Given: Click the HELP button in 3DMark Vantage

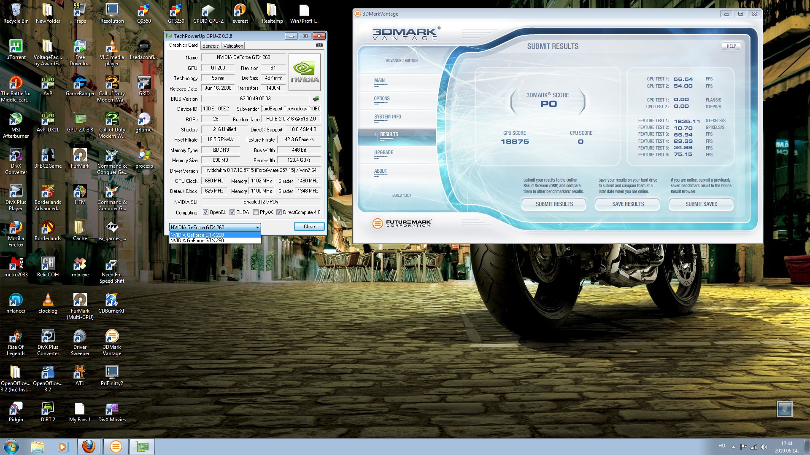Looking at the screenshot, I should point(731,46).
